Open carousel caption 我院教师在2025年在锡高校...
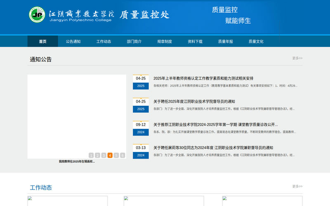Viewport: 330px width, 206px height. pyautogui.click(x=77, y=162)
